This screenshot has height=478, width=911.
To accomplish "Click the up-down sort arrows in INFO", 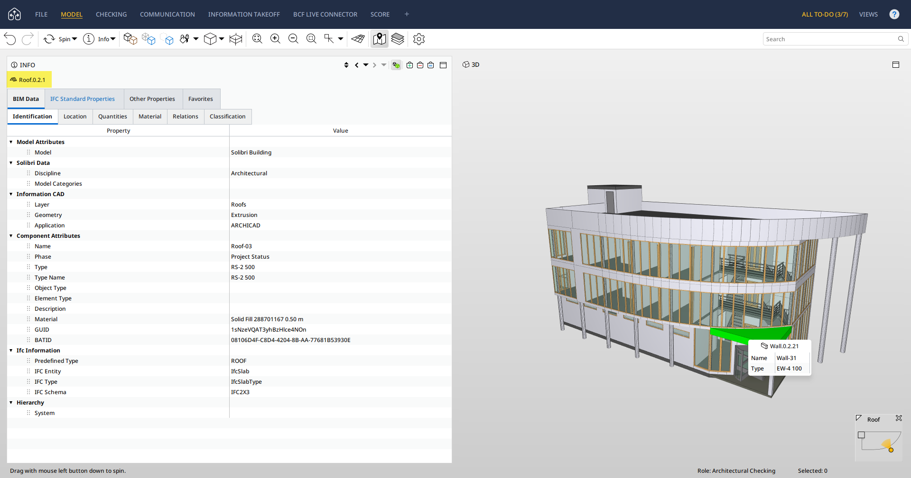I will click(x=346, y=65).
